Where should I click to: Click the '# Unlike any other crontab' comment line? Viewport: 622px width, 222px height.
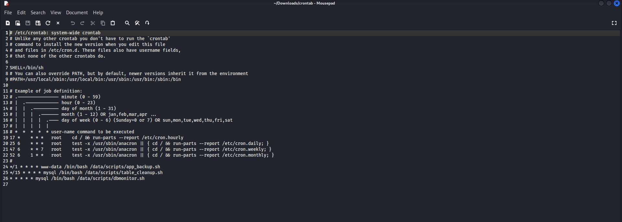[90, 39]
